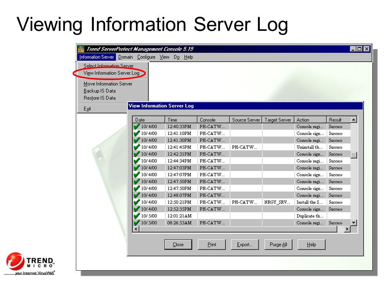Choose Exit from the Information Server menu
The image size is (387, 282).
tap(87, 109)
